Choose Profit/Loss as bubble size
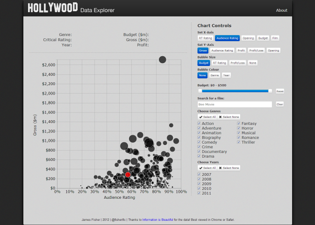This screenshot has width=315, height=225. pos(237,63)
